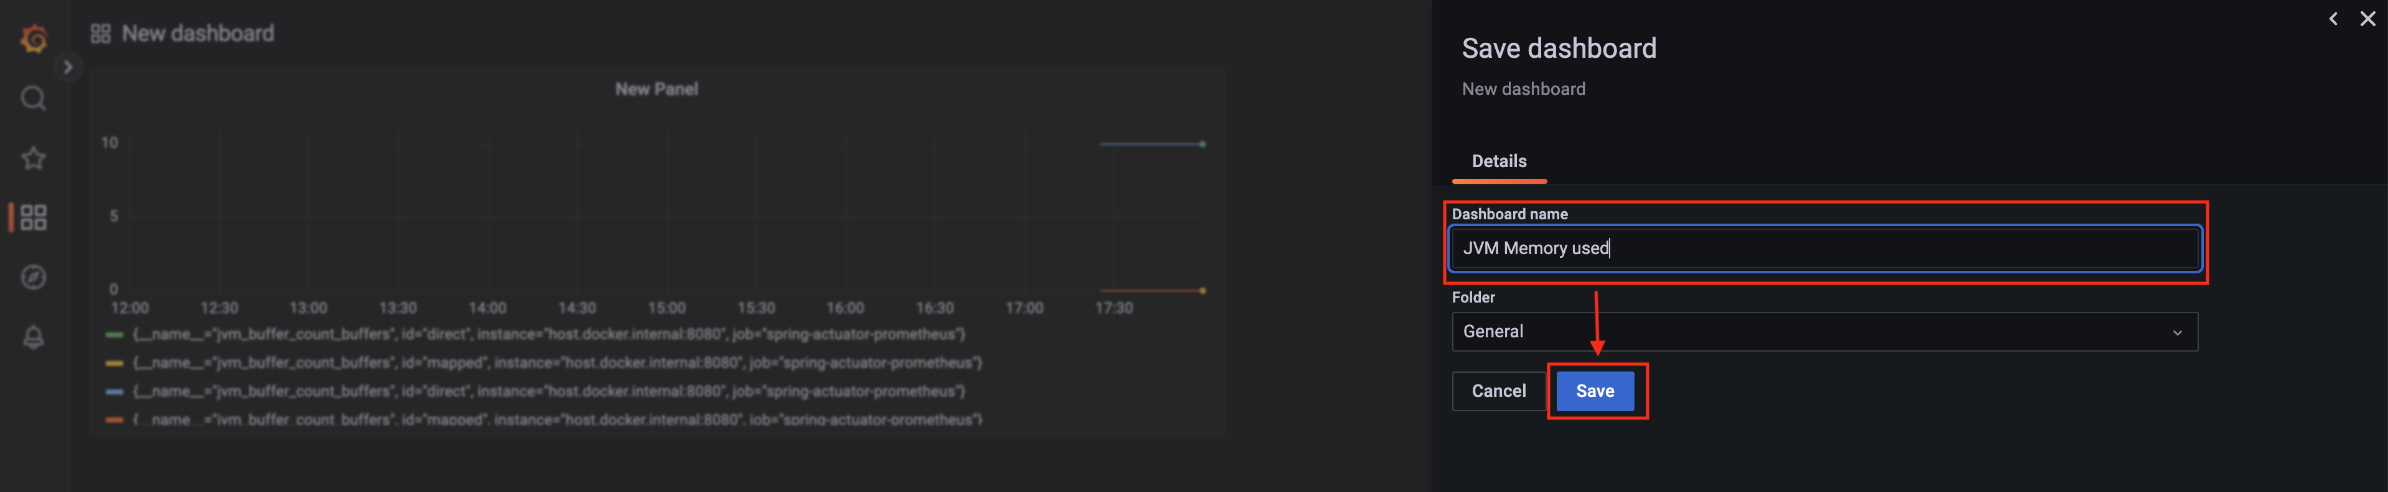Click the Grafana logo icon
Screen dimensions: 2388x492
[x=34, y=38]
